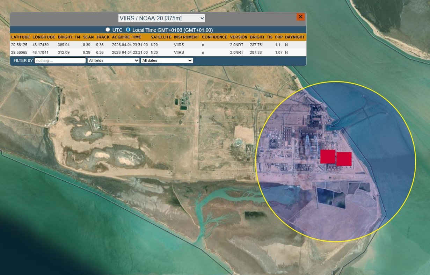This screenshot has height=275, width=430.
Task: Open the All dates filter dropdown
Action: (167, 60)
